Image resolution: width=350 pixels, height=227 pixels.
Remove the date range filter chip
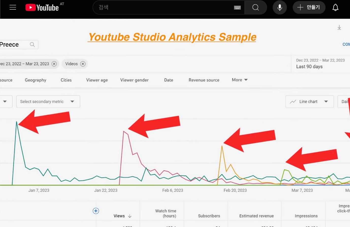coord(54,64)
